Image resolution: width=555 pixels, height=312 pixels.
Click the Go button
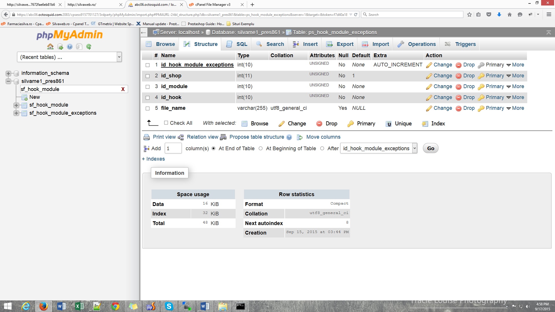click(x=431, y=148)
